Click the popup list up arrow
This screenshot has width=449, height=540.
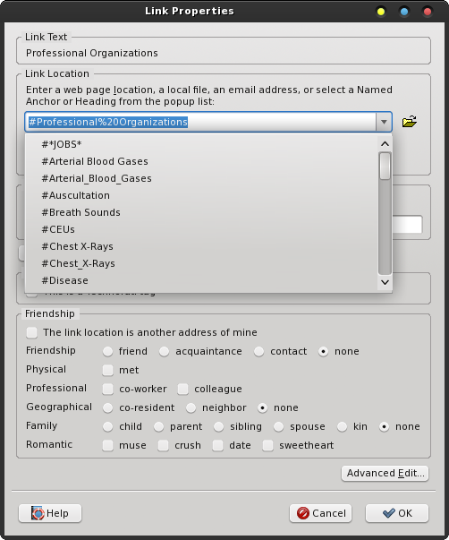(x=385, y=144)
